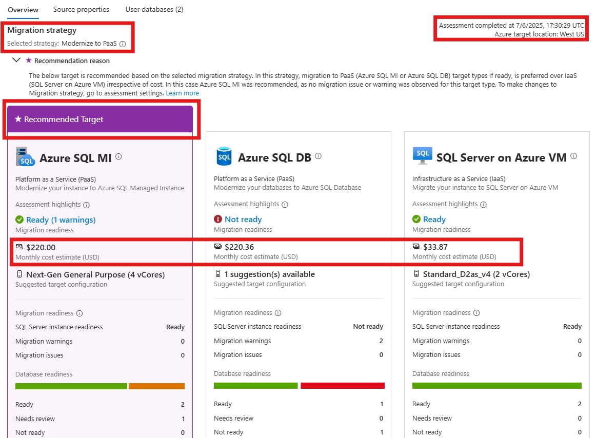This screenshot has width=596, height=438.
Task: Click Next-Gen General Purpose (4 vCores) text
Action: coord(95,274)
